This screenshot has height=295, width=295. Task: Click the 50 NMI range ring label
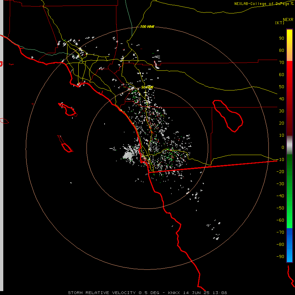[x=147, y=87]
